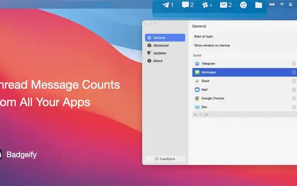Open the Advanced settings pane
This screenshot has width=297, height=186.
[165, 45]
